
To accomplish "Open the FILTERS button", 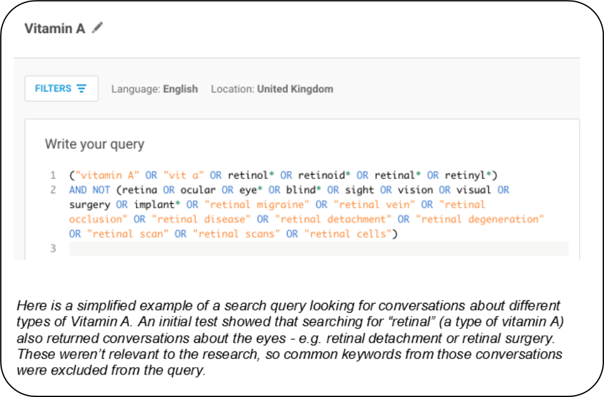I will click(61, 88).
